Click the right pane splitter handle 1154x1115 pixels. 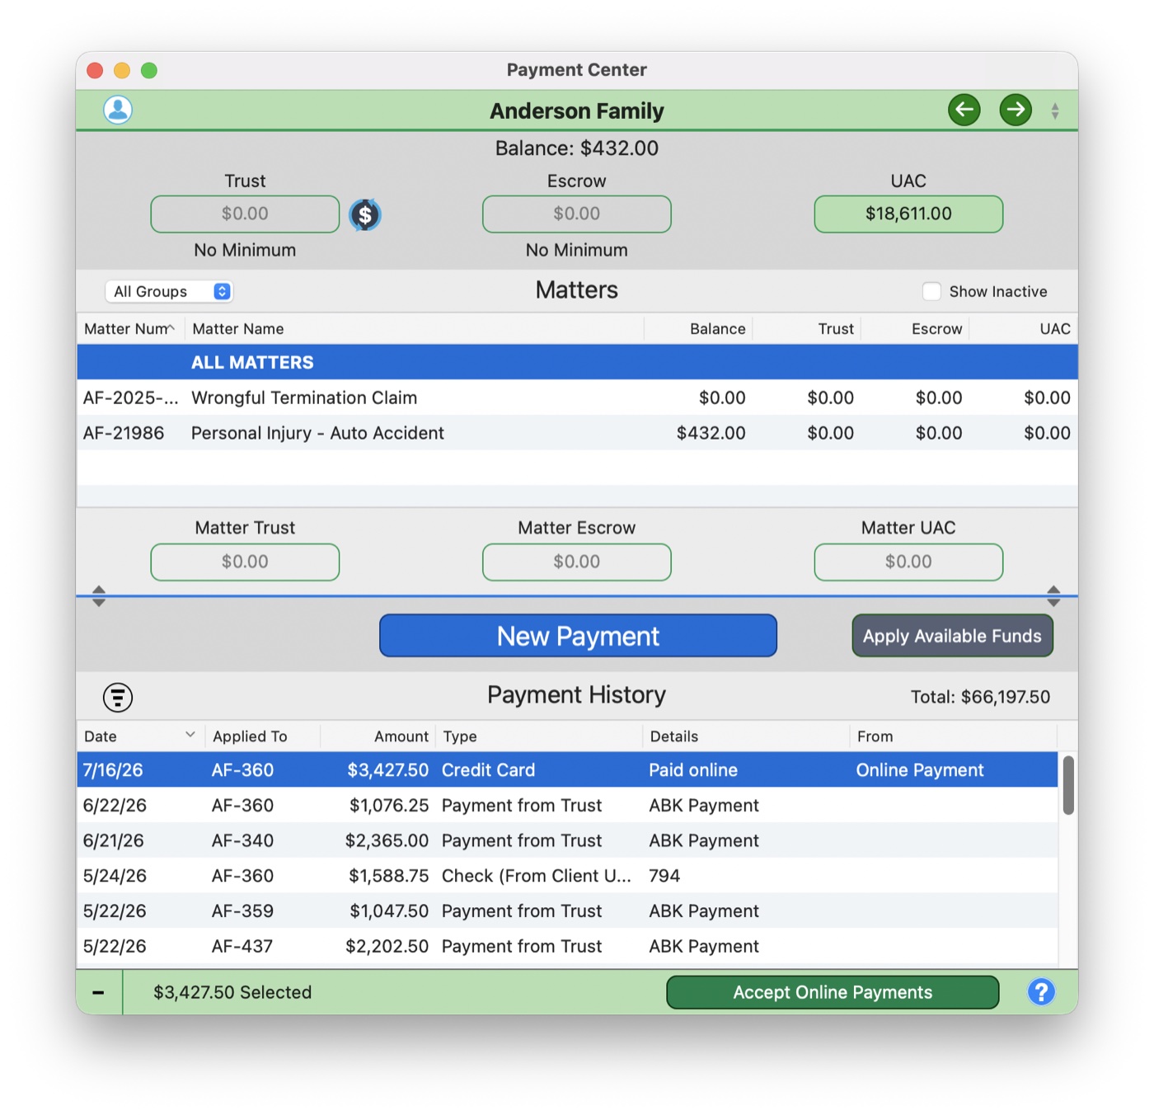pyautogui.click(x=1053, y=596)
